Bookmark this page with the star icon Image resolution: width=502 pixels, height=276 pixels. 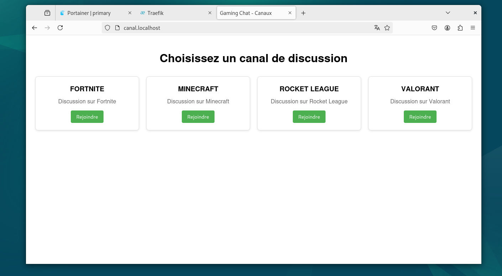[387, 28]
